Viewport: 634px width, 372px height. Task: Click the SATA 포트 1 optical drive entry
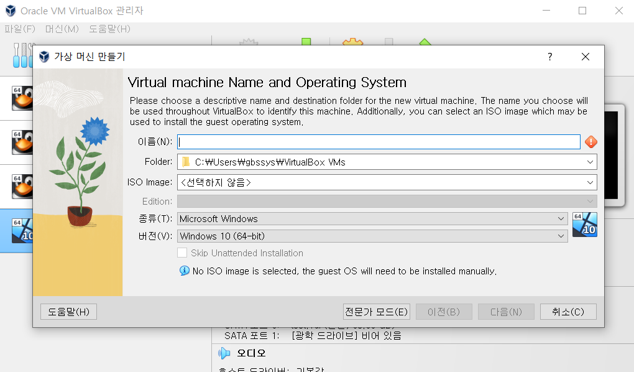tap(313, 335)
